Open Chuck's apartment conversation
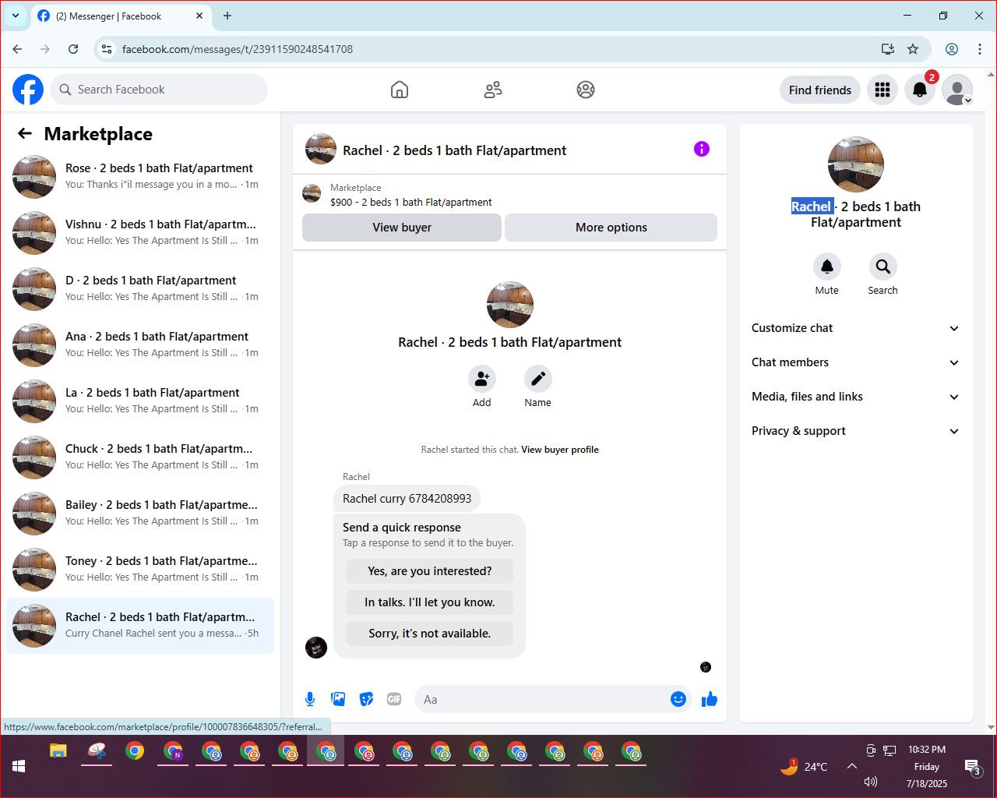The height and width of the screenshot is (798, 997). tap(140, 457)
